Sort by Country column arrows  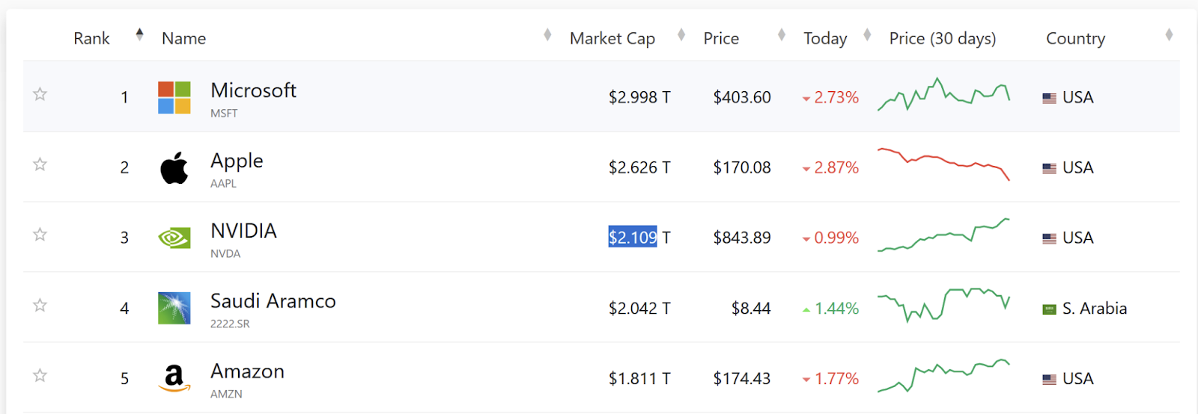coord(1169,34)
